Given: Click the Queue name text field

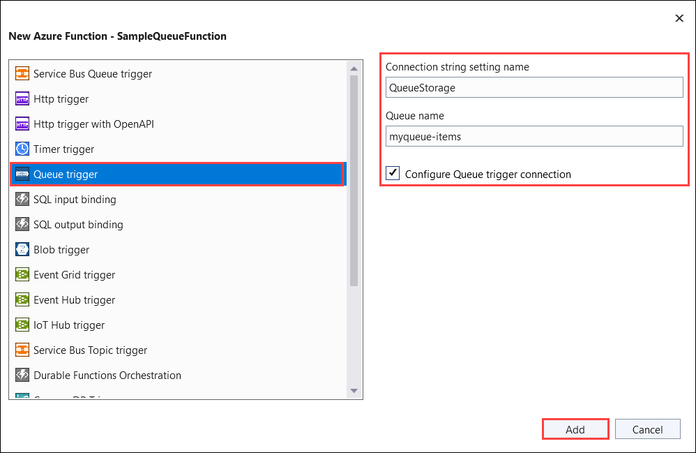Looking at the screenshot, I should pyautogui.click(x=534, y=136).
